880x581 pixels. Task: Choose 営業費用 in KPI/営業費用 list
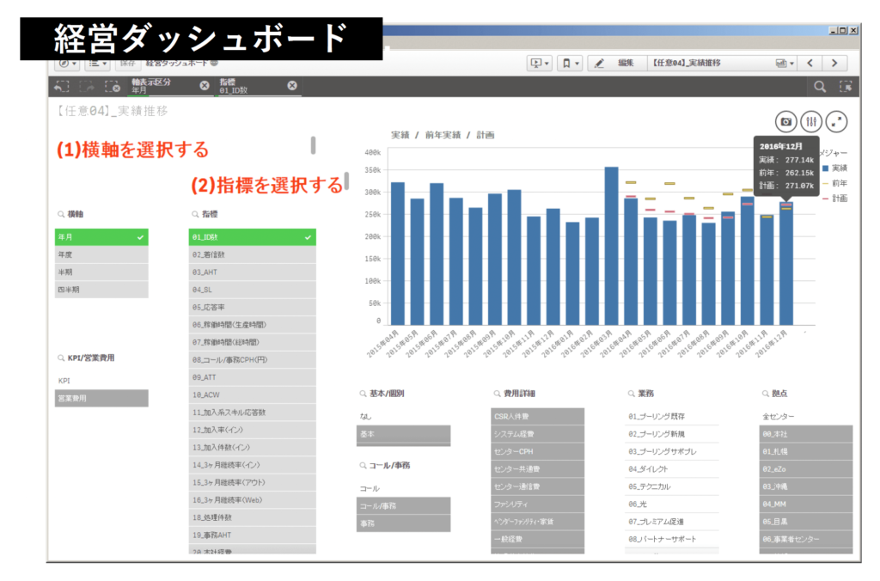tap(101, 398)
